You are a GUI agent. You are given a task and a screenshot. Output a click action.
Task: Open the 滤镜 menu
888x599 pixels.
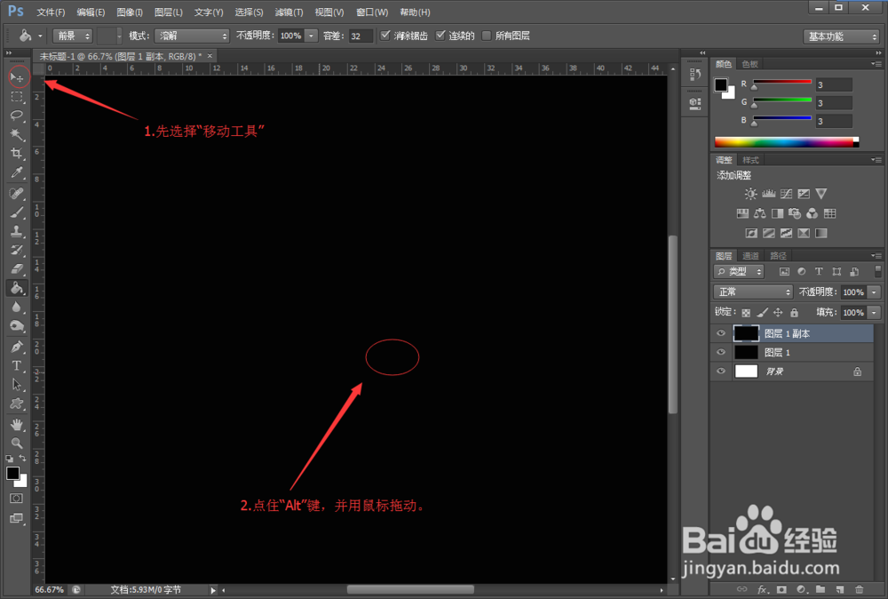[289, 12]
